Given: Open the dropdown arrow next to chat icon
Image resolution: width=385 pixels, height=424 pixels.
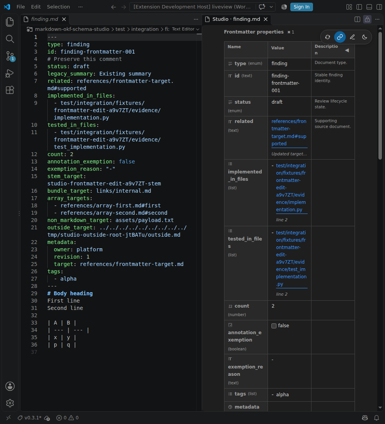Looking at the screenshot, I should pos(271,7).
